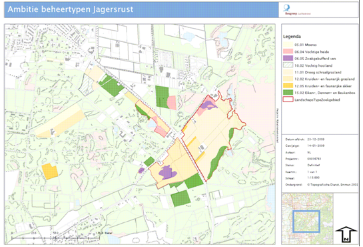
Task: Click the 'Status' metadata label
Action: click(290, 166)
